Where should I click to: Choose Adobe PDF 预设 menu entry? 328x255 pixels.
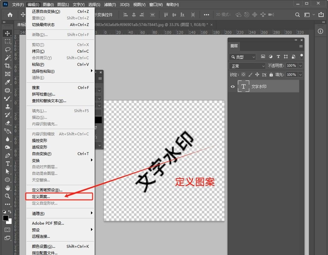(x=60, y=223)
